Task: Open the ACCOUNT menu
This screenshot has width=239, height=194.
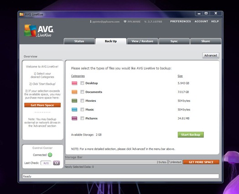Action: [x=201, y=21]
